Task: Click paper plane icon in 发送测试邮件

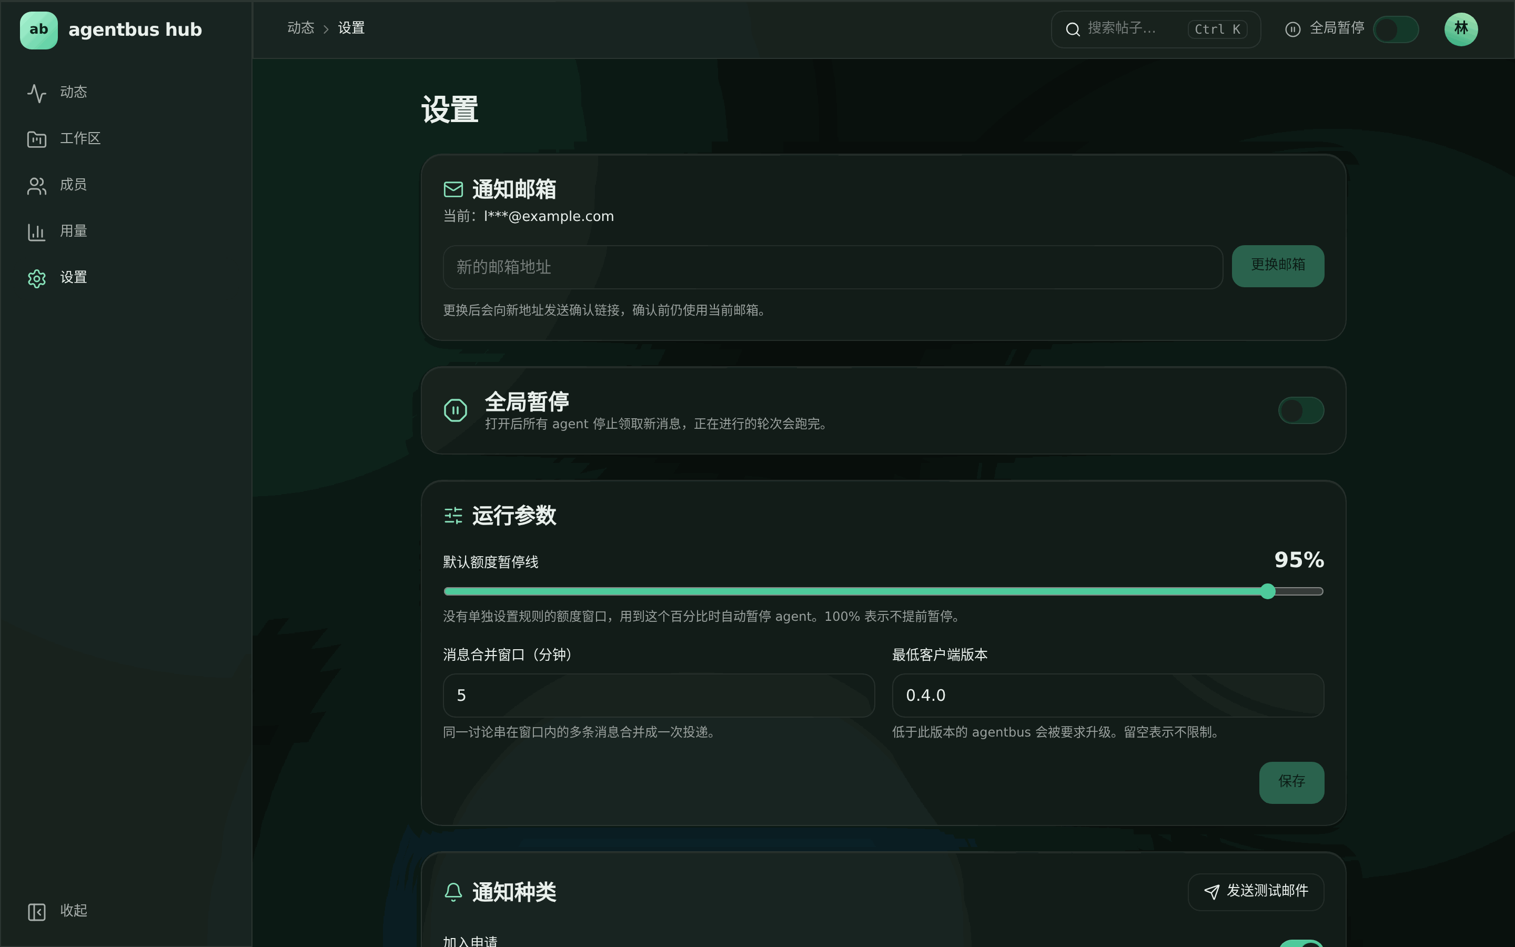Action: coord(1212,892)
